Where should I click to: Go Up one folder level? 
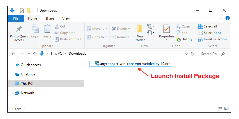click(x=35, y=54)
